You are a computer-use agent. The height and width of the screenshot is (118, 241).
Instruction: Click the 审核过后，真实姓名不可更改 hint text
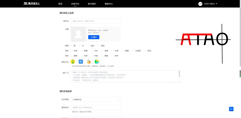[82, 112]
